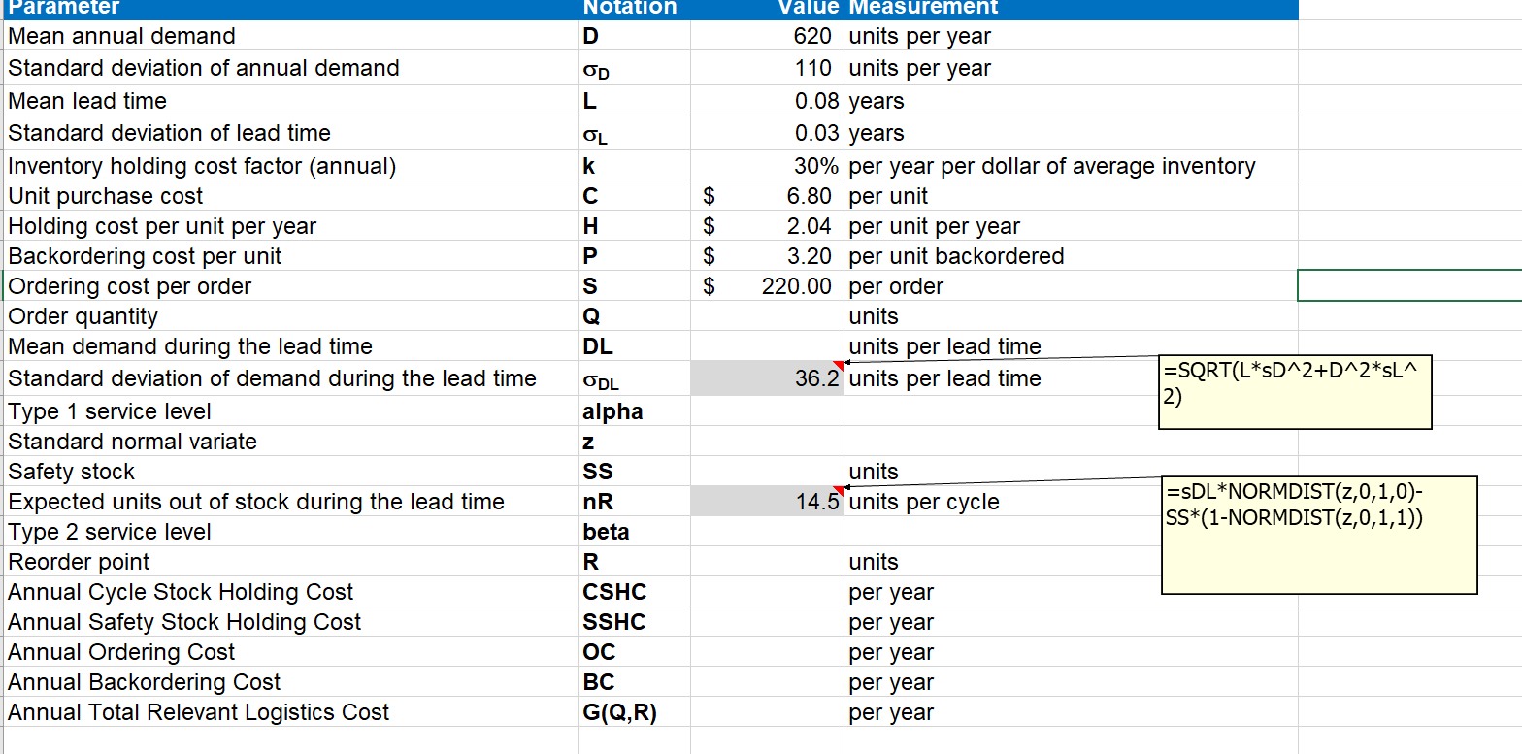This screenshot has width=1522, height=754.
Task: Select the 'Reorder point' label cell
Action: click(x=290, y=562)
